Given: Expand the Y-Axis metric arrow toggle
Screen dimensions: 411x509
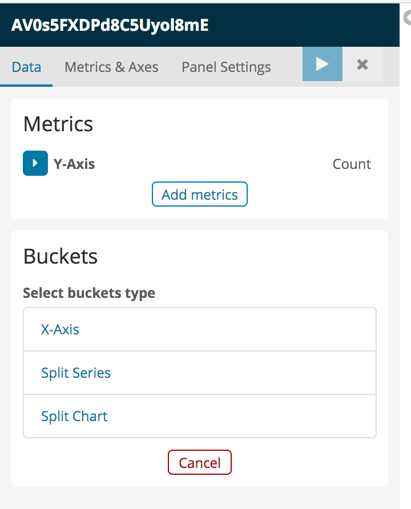Looking at the screenshot, I should tap(35, 164).
